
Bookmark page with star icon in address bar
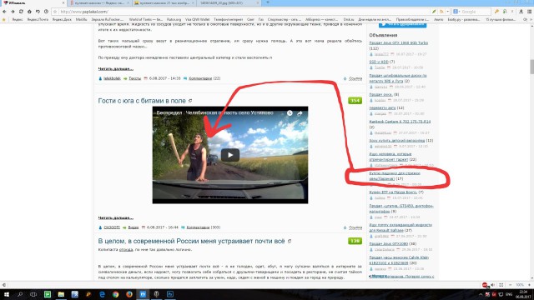coord(55,12)
